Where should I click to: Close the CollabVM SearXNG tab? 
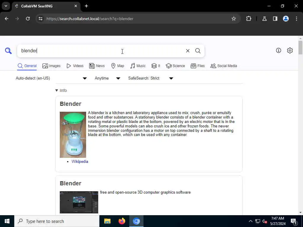(76, 6)
